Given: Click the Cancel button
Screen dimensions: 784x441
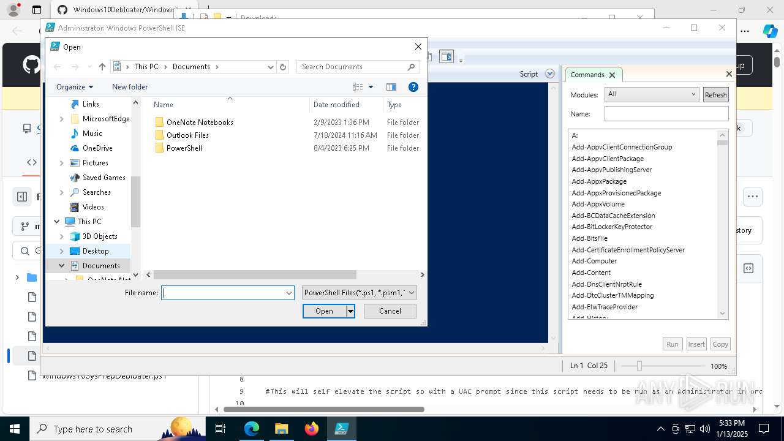Looking at the screenshot, I should click(x=390, y=311).
